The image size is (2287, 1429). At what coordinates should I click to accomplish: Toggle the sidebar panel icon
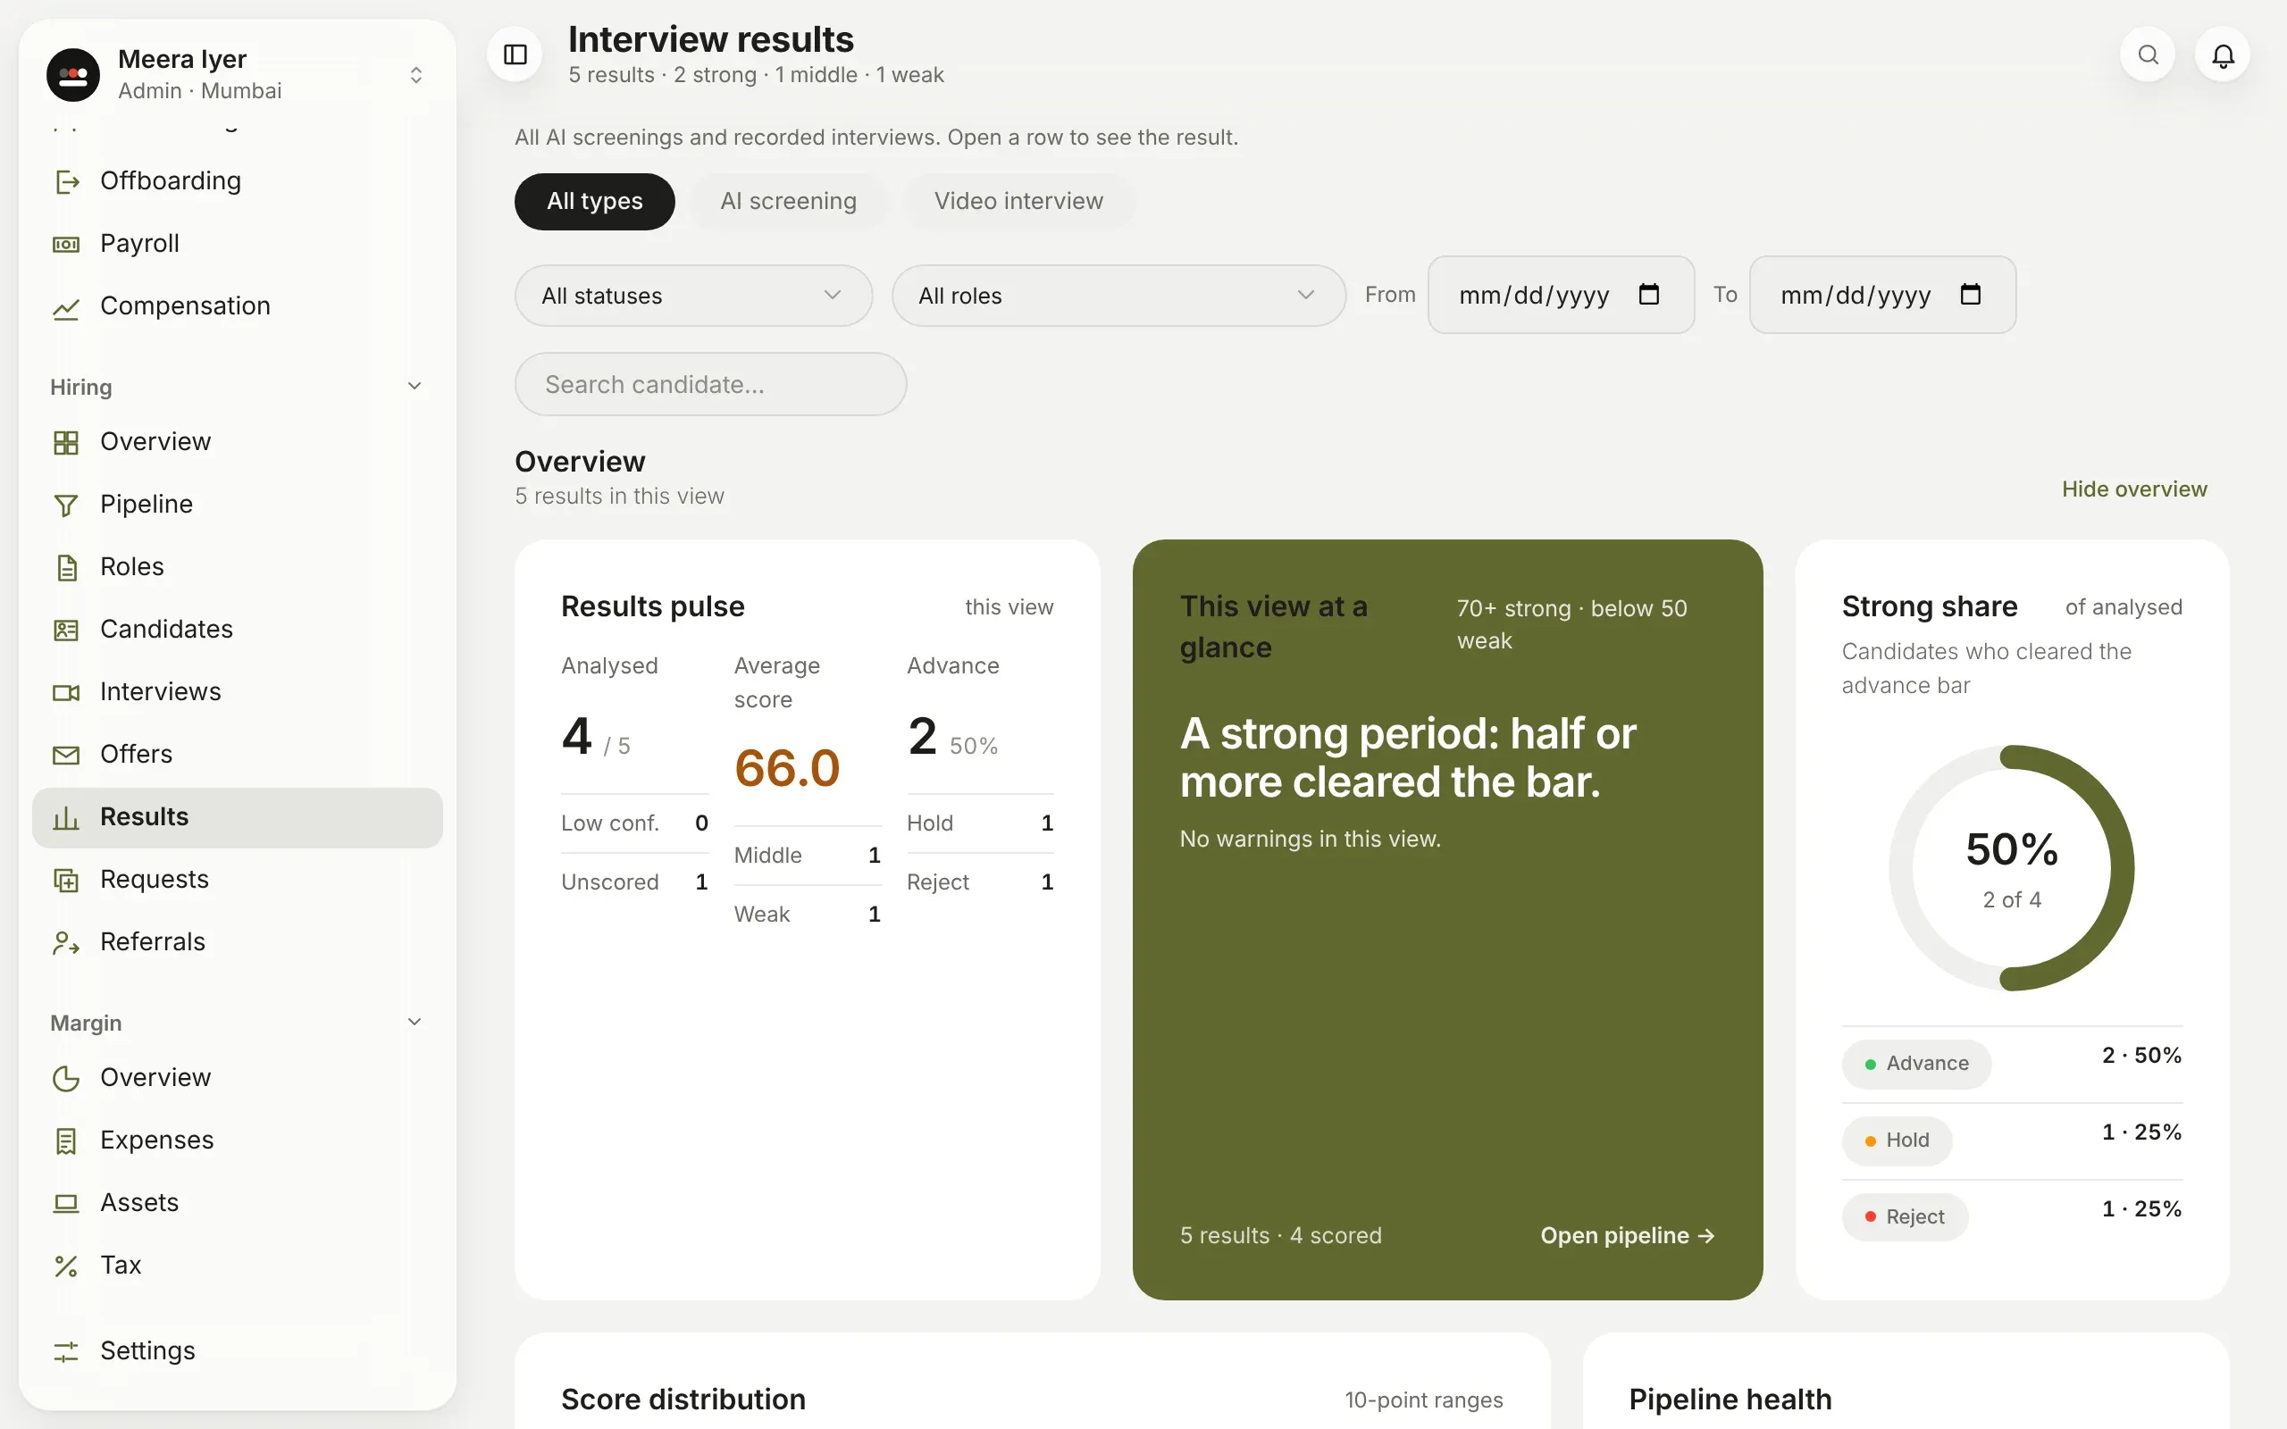[515, 54]
